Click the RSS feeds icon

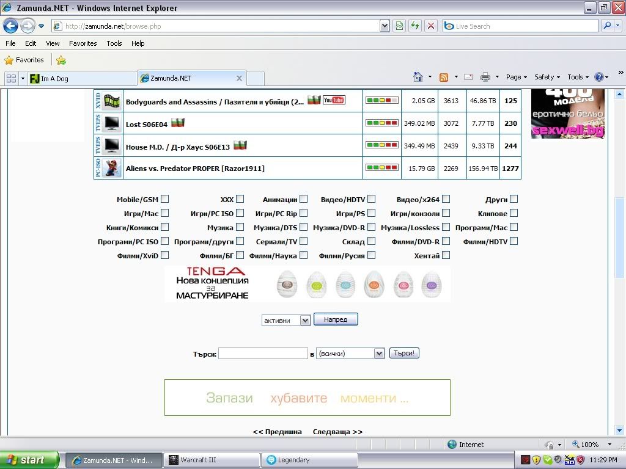pyautogui.click(x=444, y=78)
